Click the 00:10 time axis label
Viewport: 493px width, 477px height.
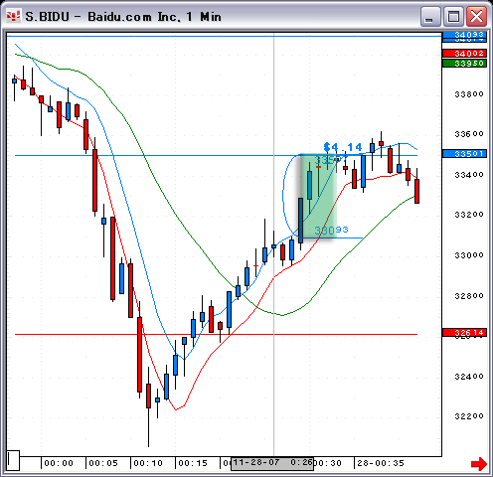148,463
